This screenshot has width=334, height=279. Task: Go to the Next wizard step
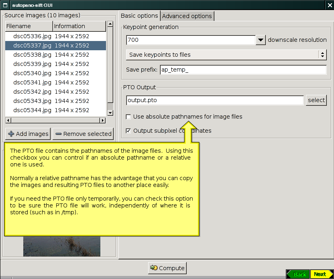tap(321, 274)
